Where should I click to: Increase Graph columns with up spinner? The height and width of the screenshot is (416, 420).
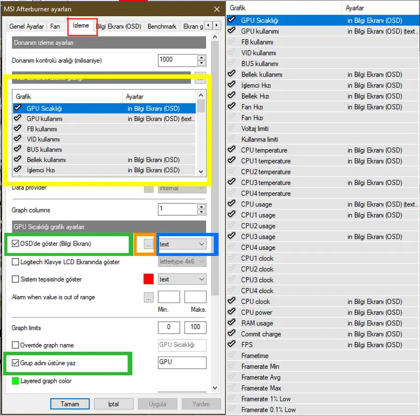coord(201,207)
